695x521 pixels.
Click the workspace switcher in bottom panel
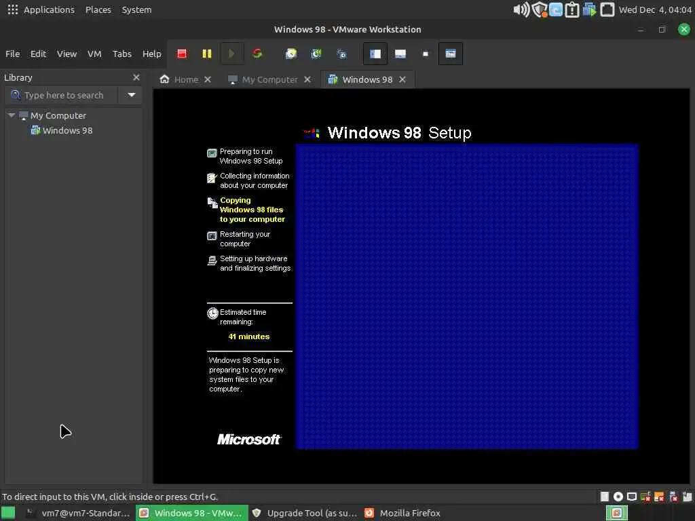click(616, 513)
